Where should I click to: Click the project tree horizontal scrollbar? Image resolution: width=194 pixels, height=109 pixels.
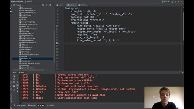(x=28, y=70)
